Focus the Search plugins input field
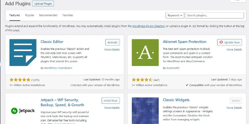 point(214,15)
